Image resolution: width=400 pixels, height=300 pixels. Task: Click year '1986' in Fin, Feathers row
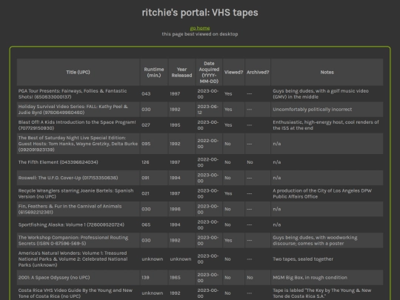pos(175,209)
